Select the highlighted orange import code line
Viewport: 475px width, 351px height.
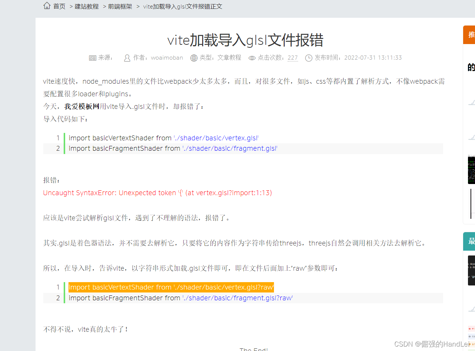171,287
